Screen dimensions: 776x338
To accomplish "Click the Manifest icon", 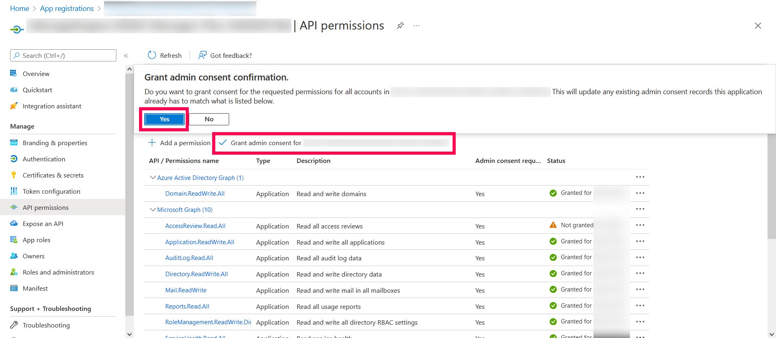I will tap(14, 288).
